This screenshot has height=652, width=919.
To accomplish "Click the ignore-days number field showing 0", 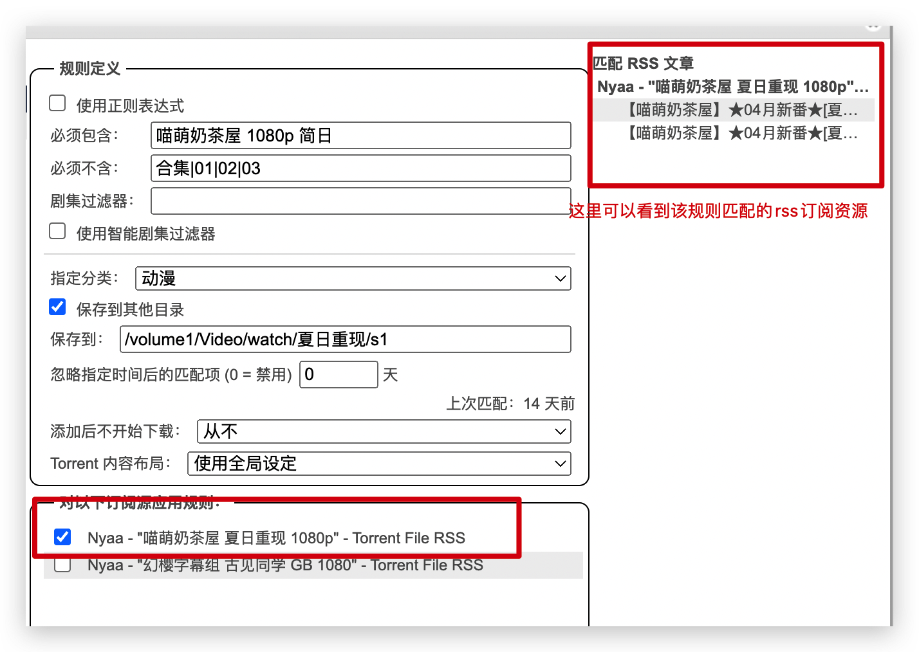I will point(338,375).
